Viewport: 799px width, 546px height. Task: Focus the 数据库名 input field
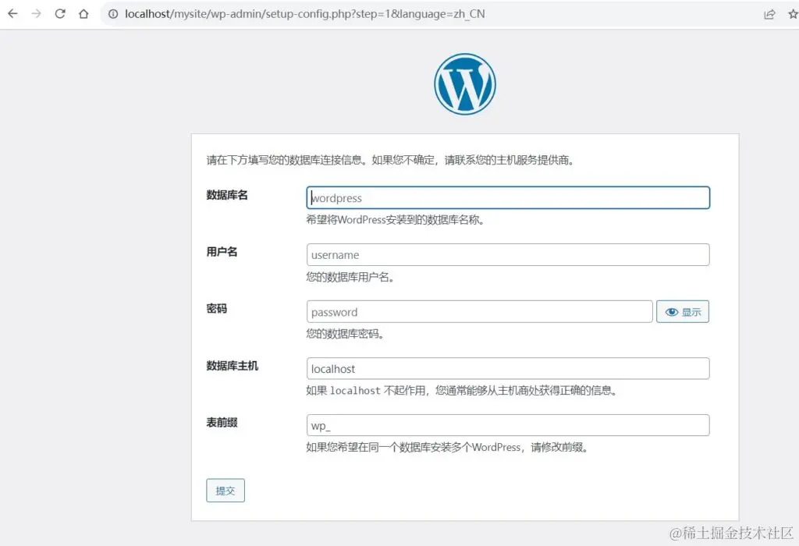click(x=508, y=197)
